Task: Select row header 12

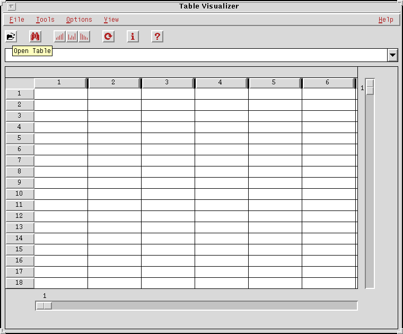Action: coord(20,216)
